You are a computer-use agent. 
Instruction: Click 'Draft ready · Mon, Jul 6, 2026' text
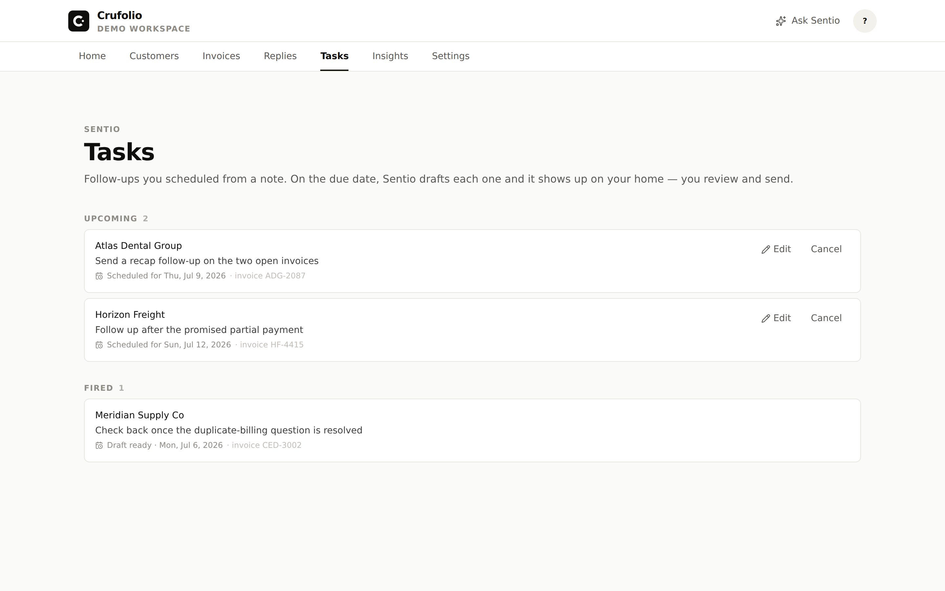(x=165, y=445)
